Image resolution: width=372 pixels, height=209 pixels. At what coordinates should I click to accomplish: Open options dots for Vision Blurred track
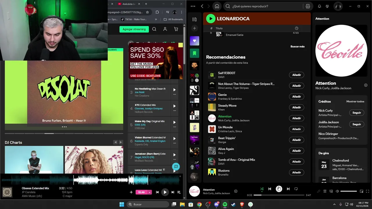tap(174, 143)
